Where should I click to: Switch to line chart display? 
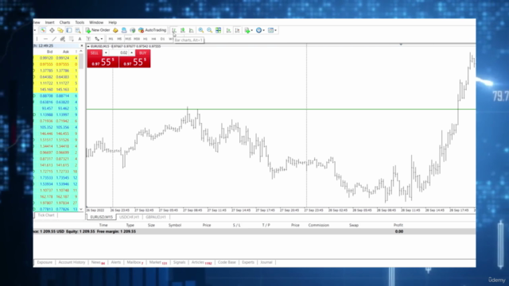click(x=191, y=30)
